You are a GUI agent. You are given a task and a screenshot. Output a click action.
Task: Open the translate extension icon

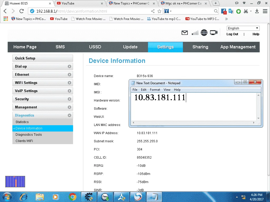click(231, 11)
